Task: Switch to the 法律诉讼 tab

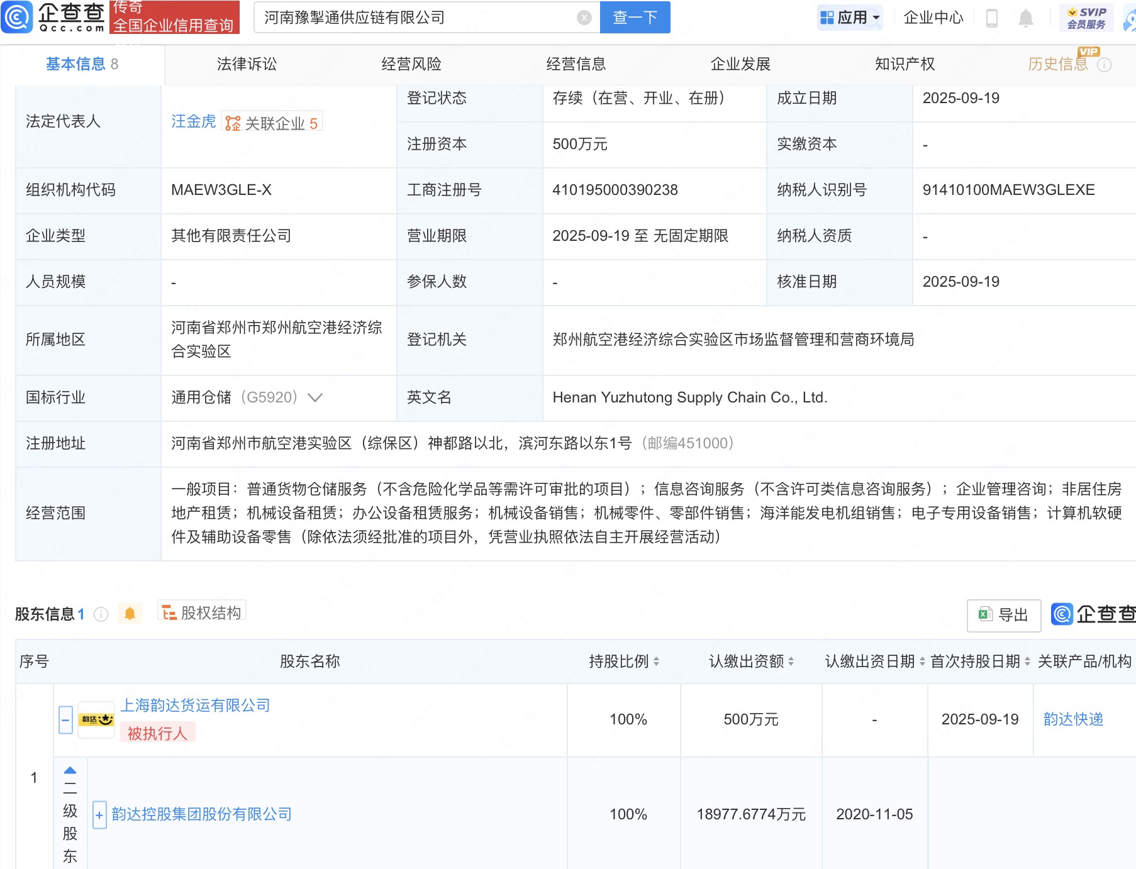Action: coord(247,64)
